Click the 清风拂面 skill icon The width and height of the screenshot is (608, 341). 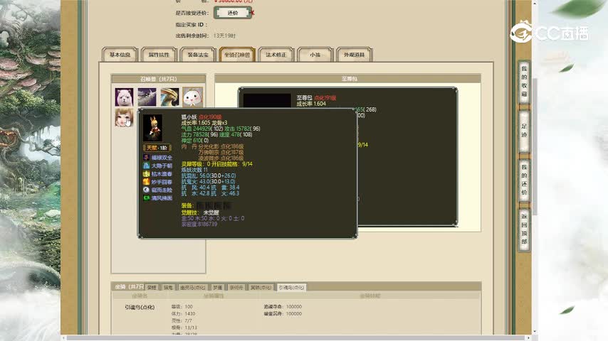[146, 197]
